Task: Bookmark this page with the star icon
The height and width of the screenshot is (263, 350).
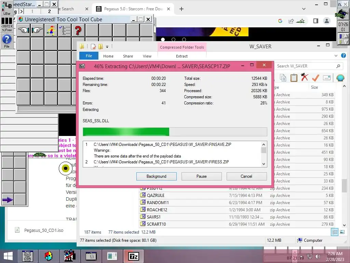Action: click(302, 21)
